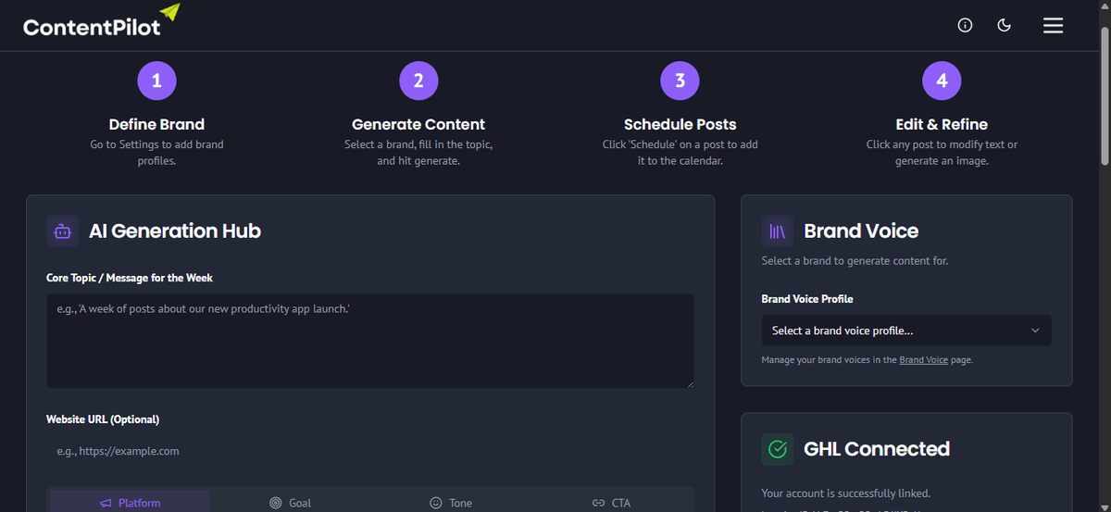This screenshot has height=512, width=1111.
Task: Click the 'Generate Content' heading
Action: click(418, 124)
